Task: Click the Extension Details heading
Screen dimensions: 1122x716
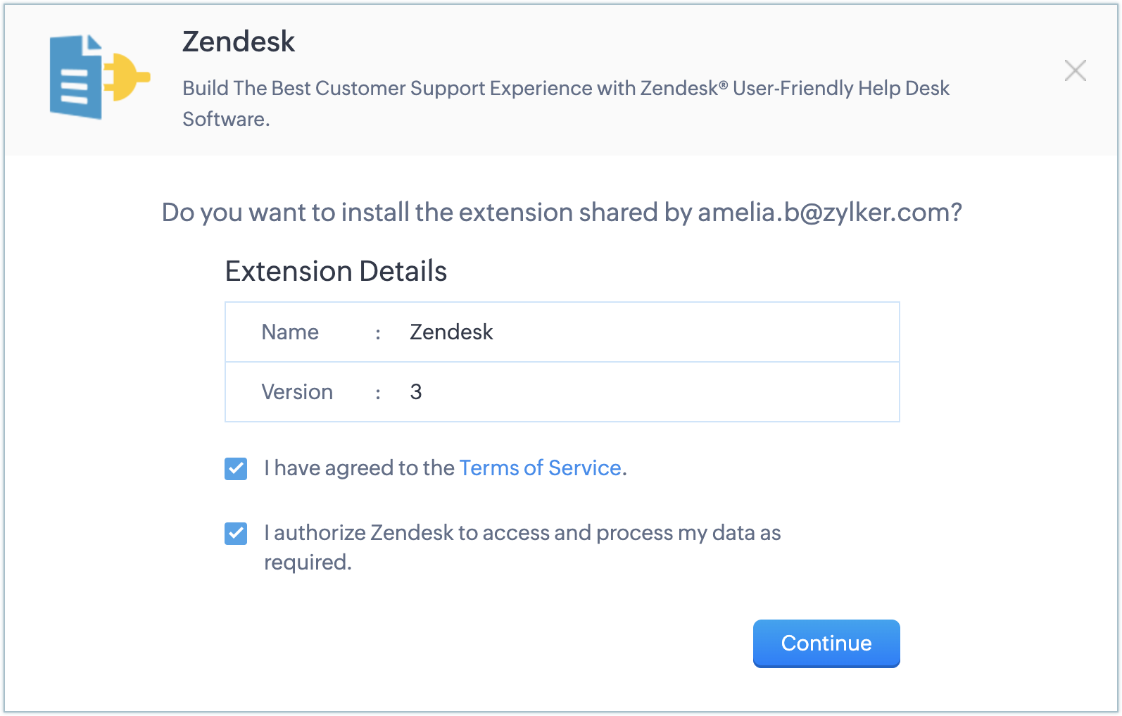Action: tap(336, 272)
